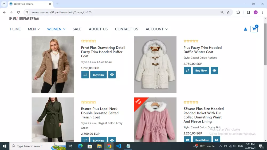Open notification center on taskbar

point(261,146)
